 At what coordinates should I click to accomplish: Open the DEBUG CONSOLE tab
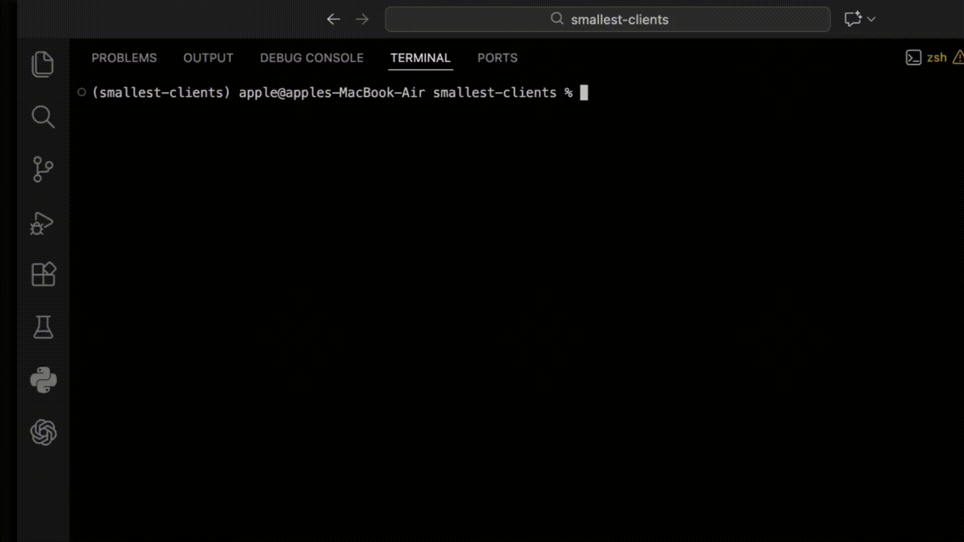tap(311, 58)
